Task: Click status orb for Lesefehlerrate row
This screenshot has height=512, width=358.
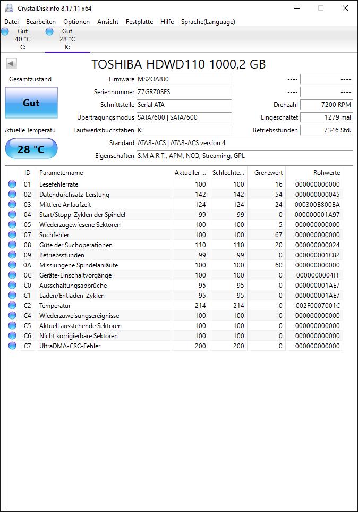Action: pyautogui.click(x=12, y=184)
